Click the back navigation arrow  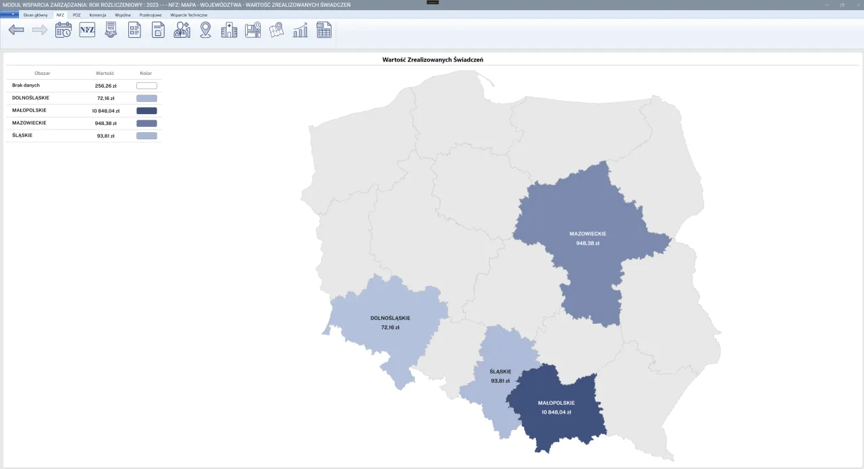coord(16,29)
